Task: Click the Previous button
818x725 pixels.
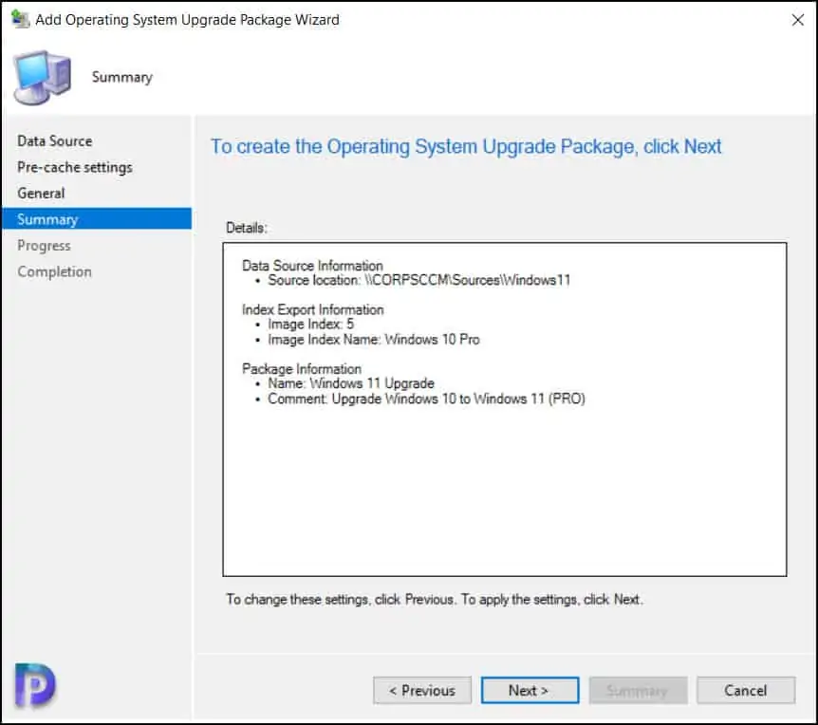Action: 422,690
